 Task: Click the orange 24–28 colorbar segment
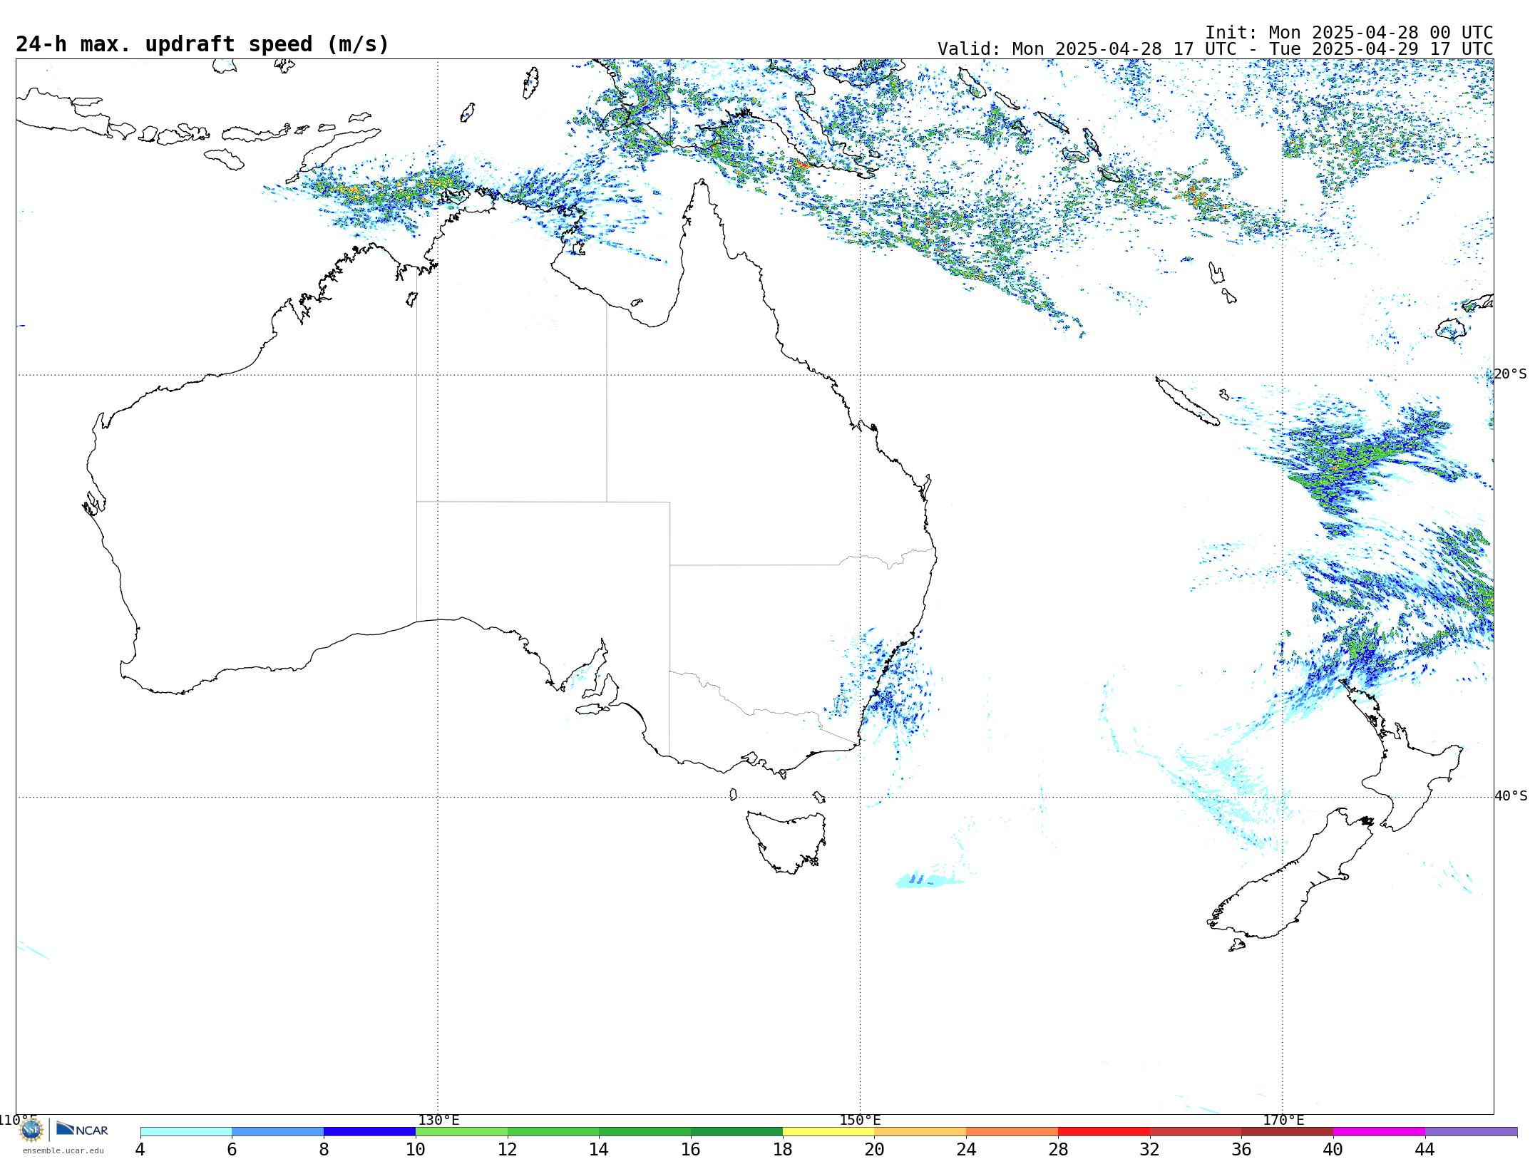[1012, 1132]
